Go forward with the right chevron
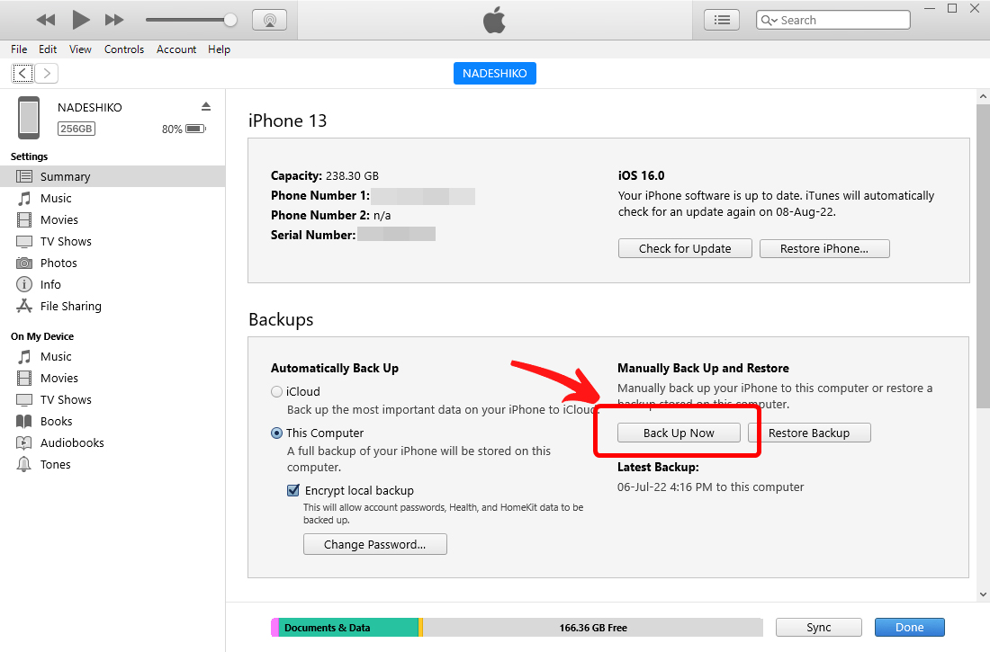The width and height of the screenshot is (990, 652). [47, 73]
